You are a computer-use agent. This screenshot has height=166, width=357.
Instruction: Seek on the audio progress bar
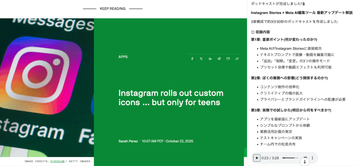(290, 158)
